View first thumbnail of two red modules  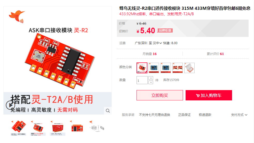point(18,128)
